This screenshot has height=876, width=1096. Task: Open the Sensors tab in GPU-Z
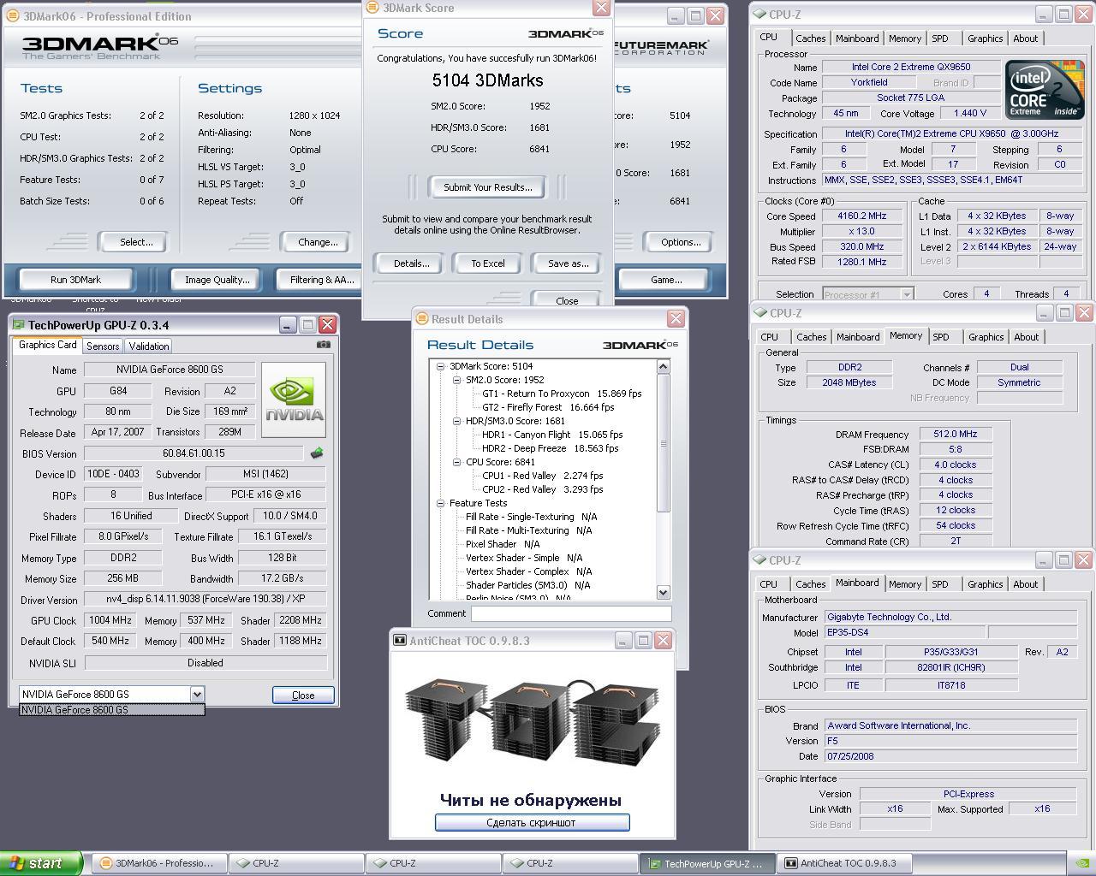coord(103,346)
